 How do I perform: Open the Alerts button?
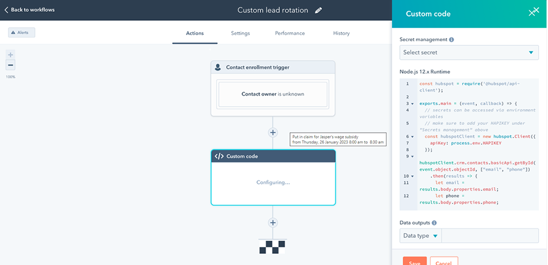pos(21,33)
